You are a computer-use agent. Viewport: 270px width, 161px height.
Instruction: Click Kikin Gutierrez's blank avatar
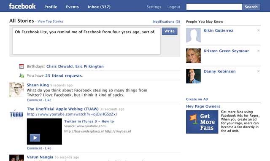(x=193, y=35)
